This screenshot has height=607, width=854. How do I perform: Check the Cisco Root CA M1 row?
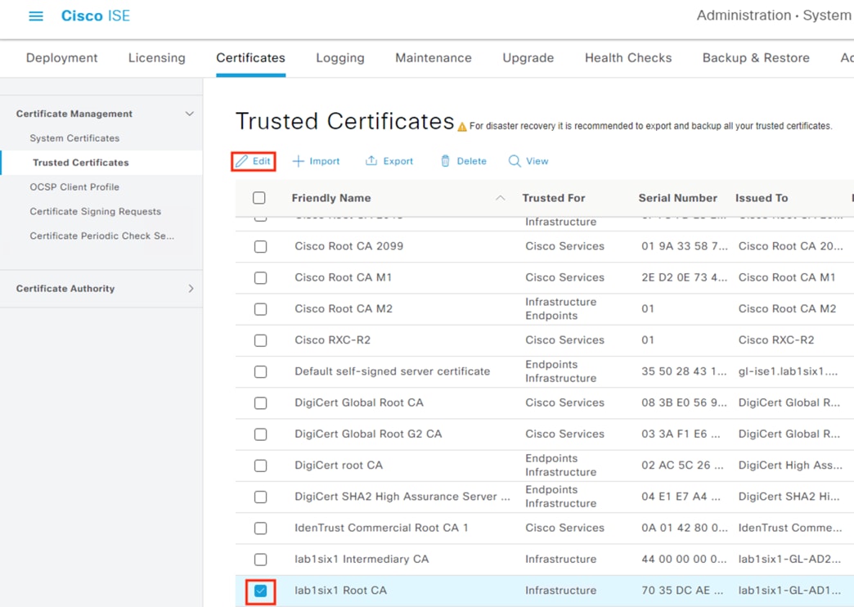261,278
